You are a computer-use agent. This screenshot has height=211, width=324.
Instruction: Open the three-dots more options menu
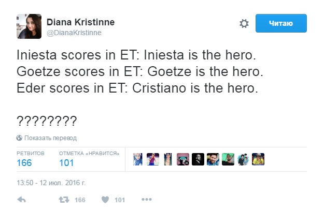[147, 199]
